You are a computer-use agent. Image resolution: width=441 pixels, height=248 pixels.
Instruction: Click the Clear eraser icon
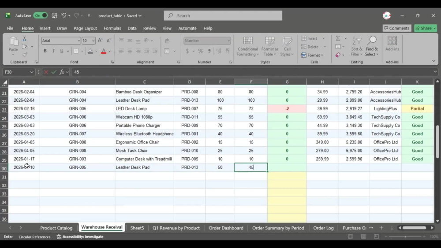338,55
